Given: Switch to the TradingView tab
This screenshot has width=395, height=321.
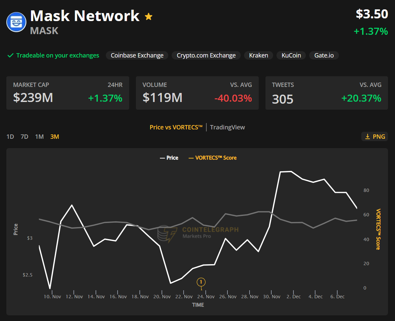Looking at the screenshot, I should [227, 127].
